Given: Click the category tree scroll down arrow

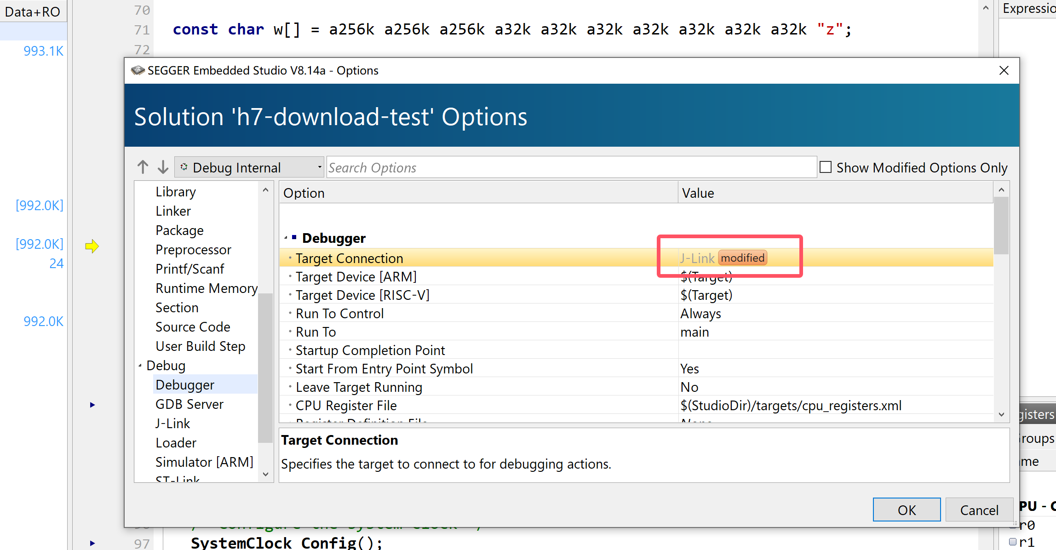Looking at the screenshot, I should [x=265, y=474].
